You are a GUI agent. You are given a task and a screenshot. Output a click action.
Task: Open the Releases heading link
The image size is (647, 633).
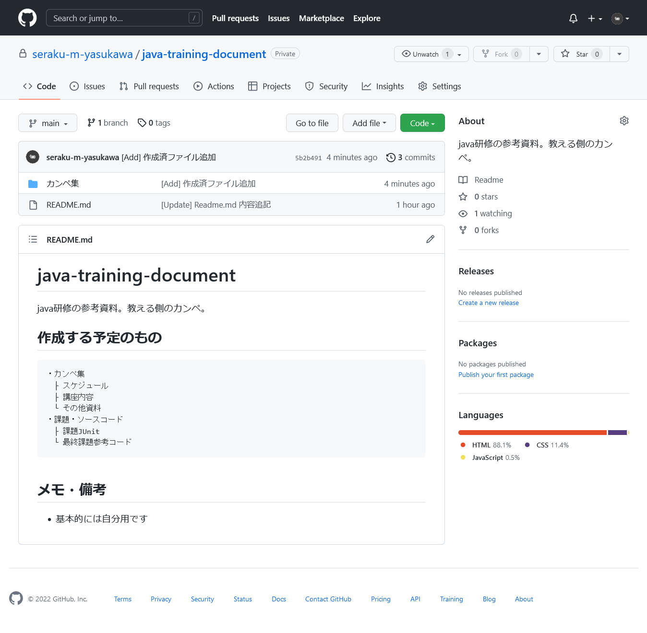pyautogui.click(x=476, y=271)
